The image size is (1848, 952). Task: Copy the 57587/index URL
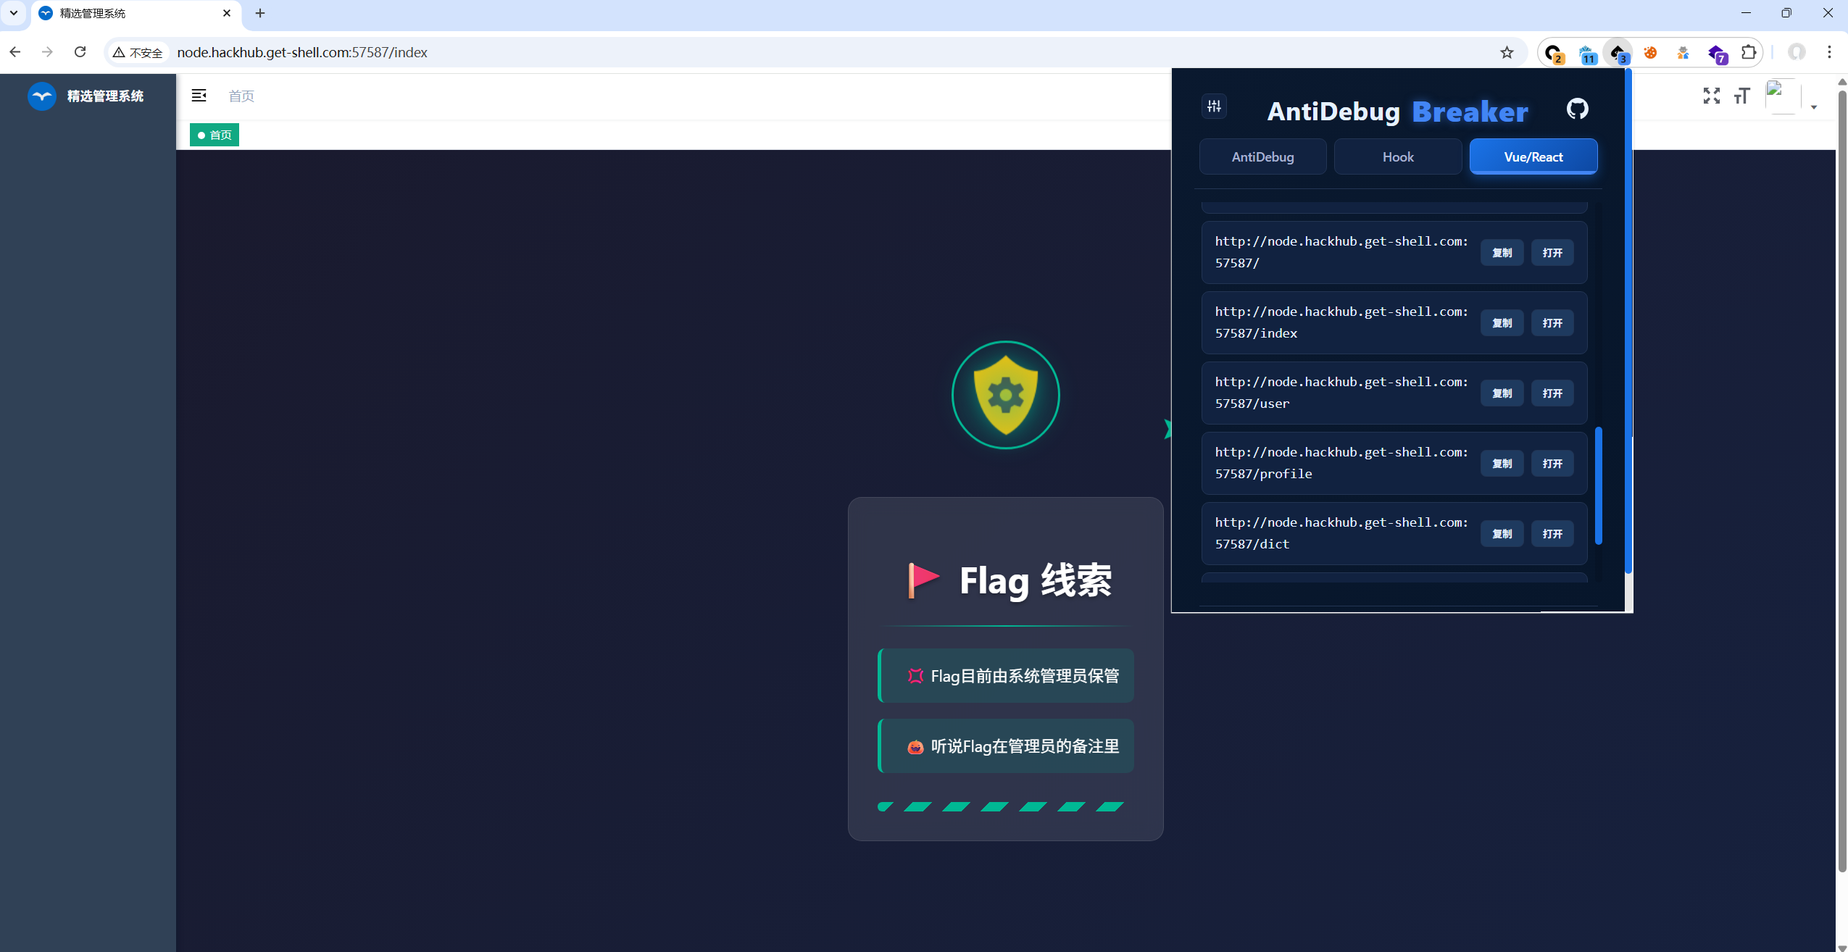[x=1502, y=323]
